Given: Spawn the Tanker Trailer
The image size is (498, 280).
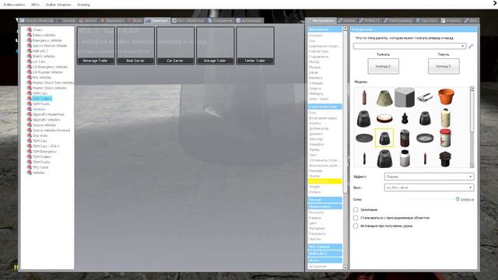Looking at the screenshot, I should [255, 46].
